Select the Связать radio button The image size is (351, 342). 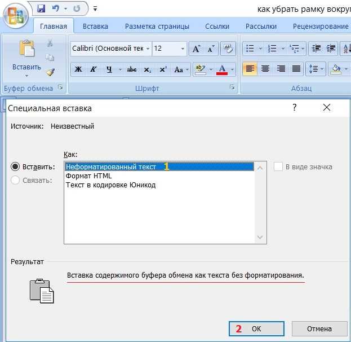[x=15, y=180]
